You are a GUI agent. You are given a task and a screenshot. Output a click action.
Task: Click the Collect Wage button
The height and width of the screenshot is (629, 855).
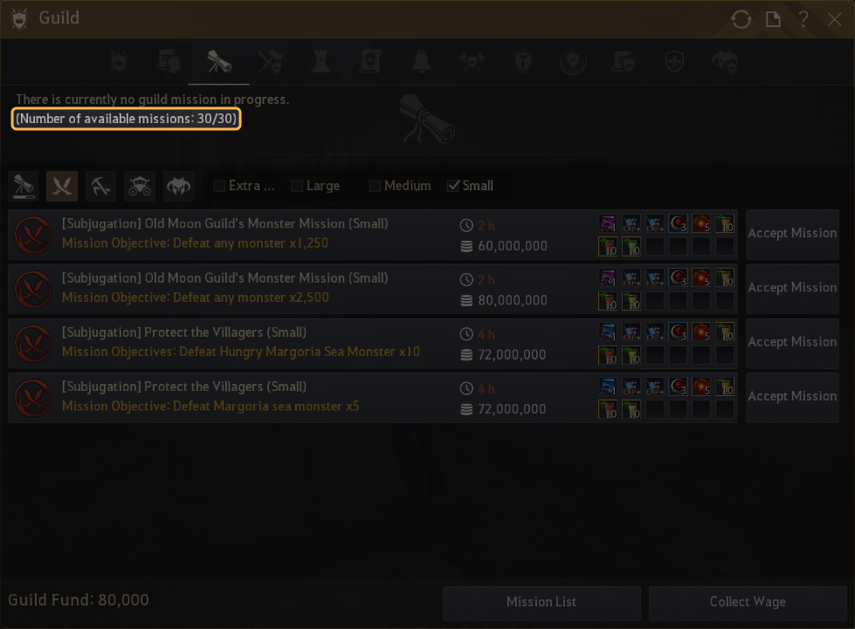point(748,603)
